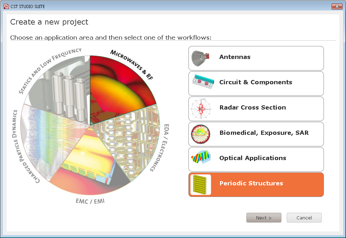Cancel the new project dialog
This screenshot has width=346, height=238.
point(304,218)
